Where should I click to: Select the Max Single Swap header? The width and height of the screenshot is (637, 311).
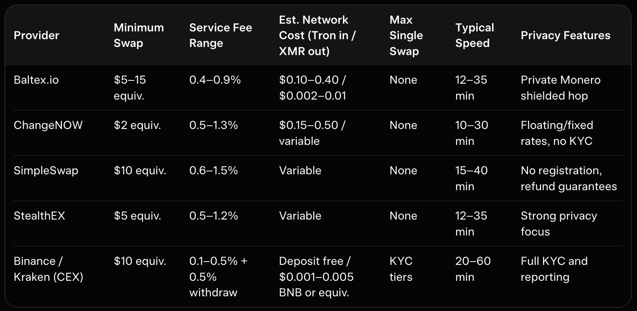coord(406,36)
